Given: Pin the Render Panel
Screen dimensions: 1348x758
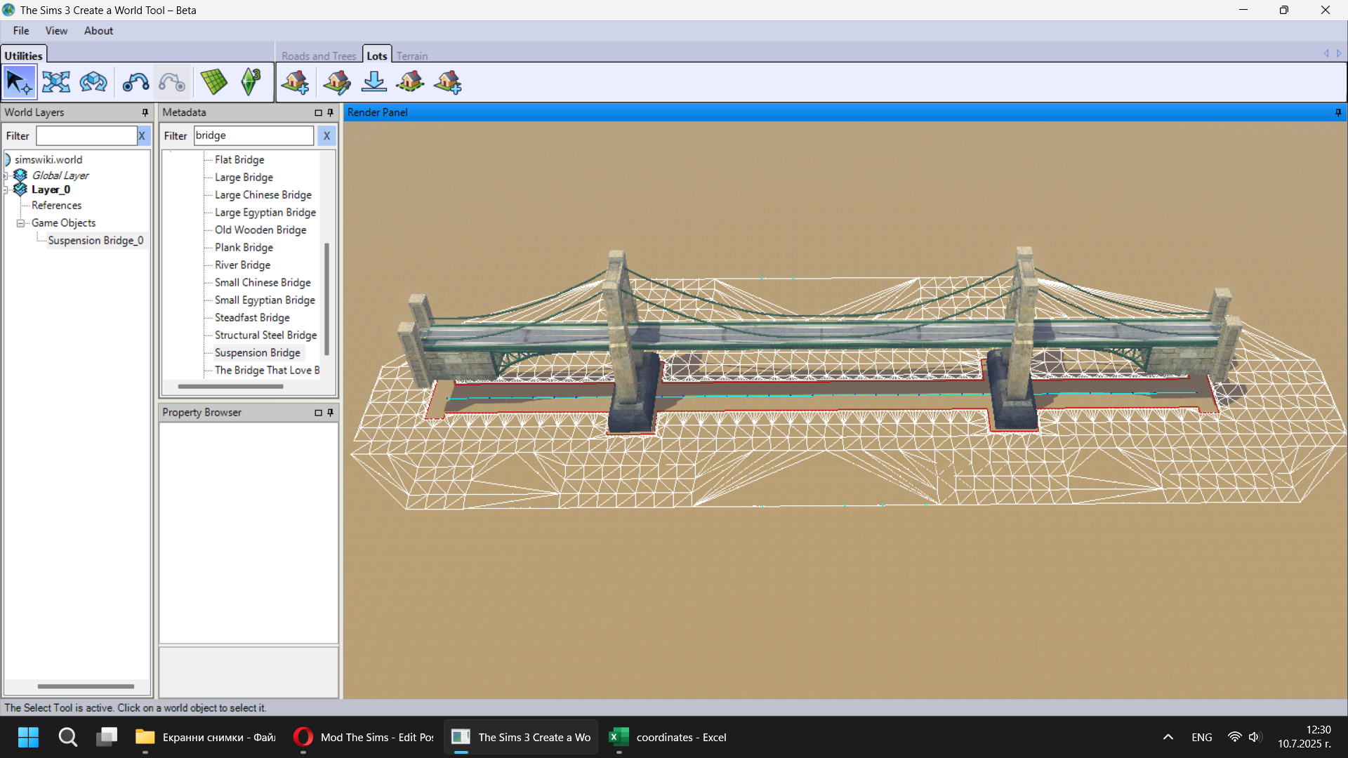Looking at the screenshot, I should pyautogui.click(x=1338, y=113).
